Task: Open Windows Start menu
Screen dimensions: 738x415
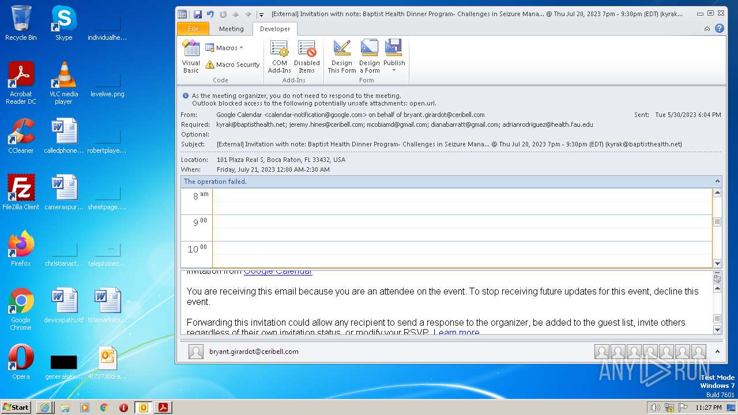Action: click(16, 407)
